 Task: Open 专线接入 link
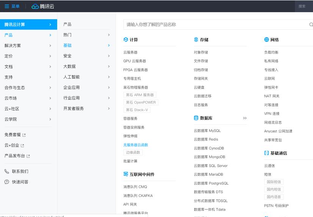coord(271,70)
